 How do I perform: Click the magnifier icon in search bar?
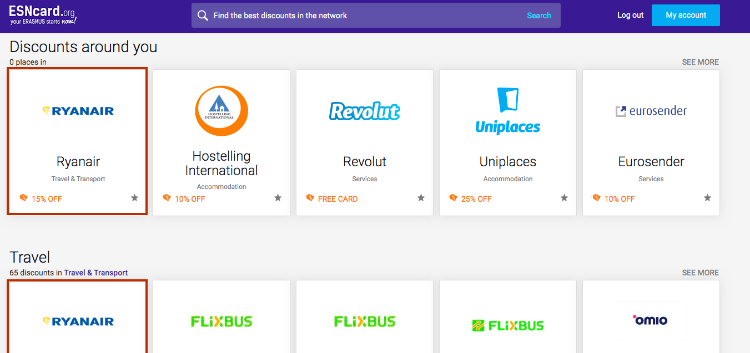(x=203, y=16)
